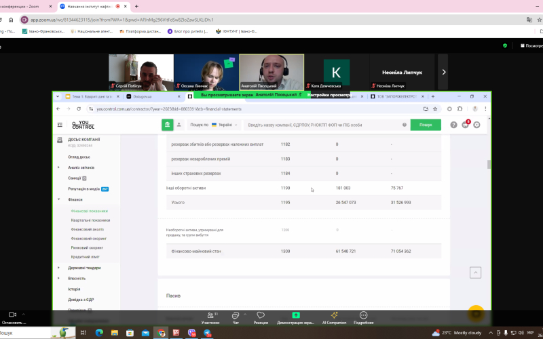Open YouControl settings gear icon
Image resolution: width=543 pixels, height=339 pixels.
tap(477, 125)
